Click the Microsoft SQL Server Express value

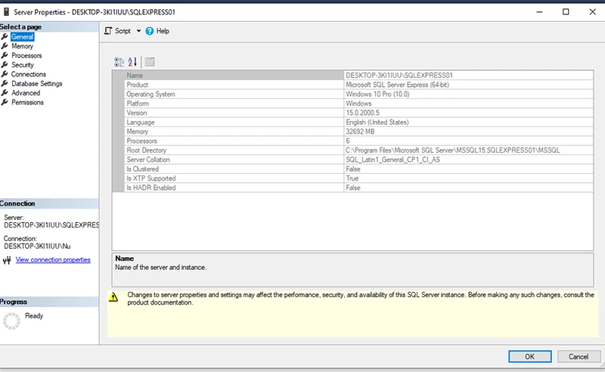coord(398,85)
